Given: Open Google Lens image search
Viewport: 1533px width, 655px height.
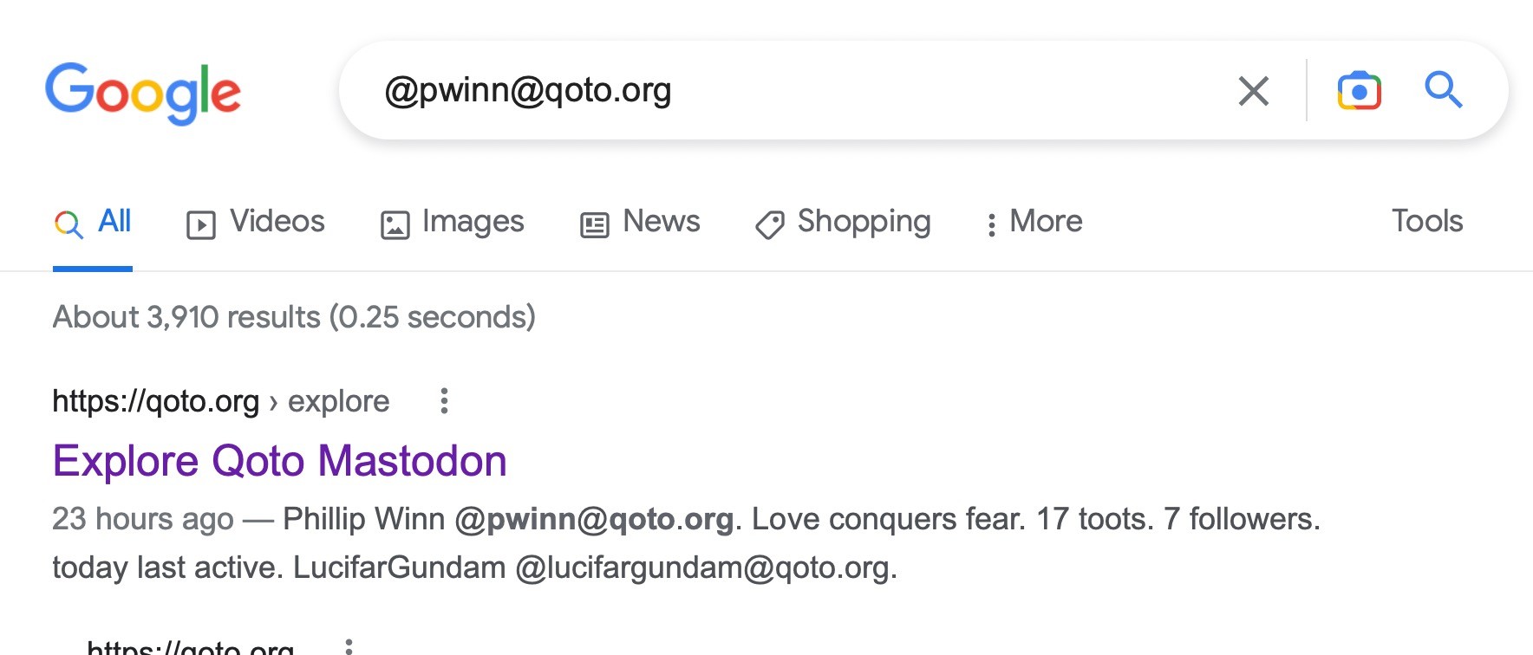Looking at the screenshot, I should (x=1359, y=91).
